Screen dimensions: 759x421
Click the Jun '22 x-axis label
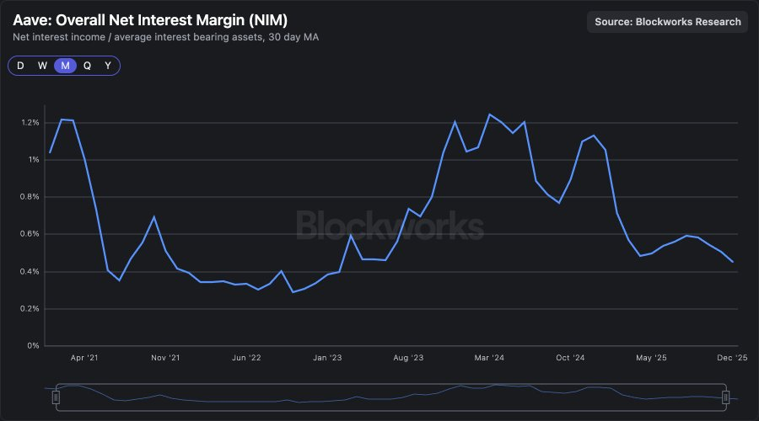pos(245,358)
